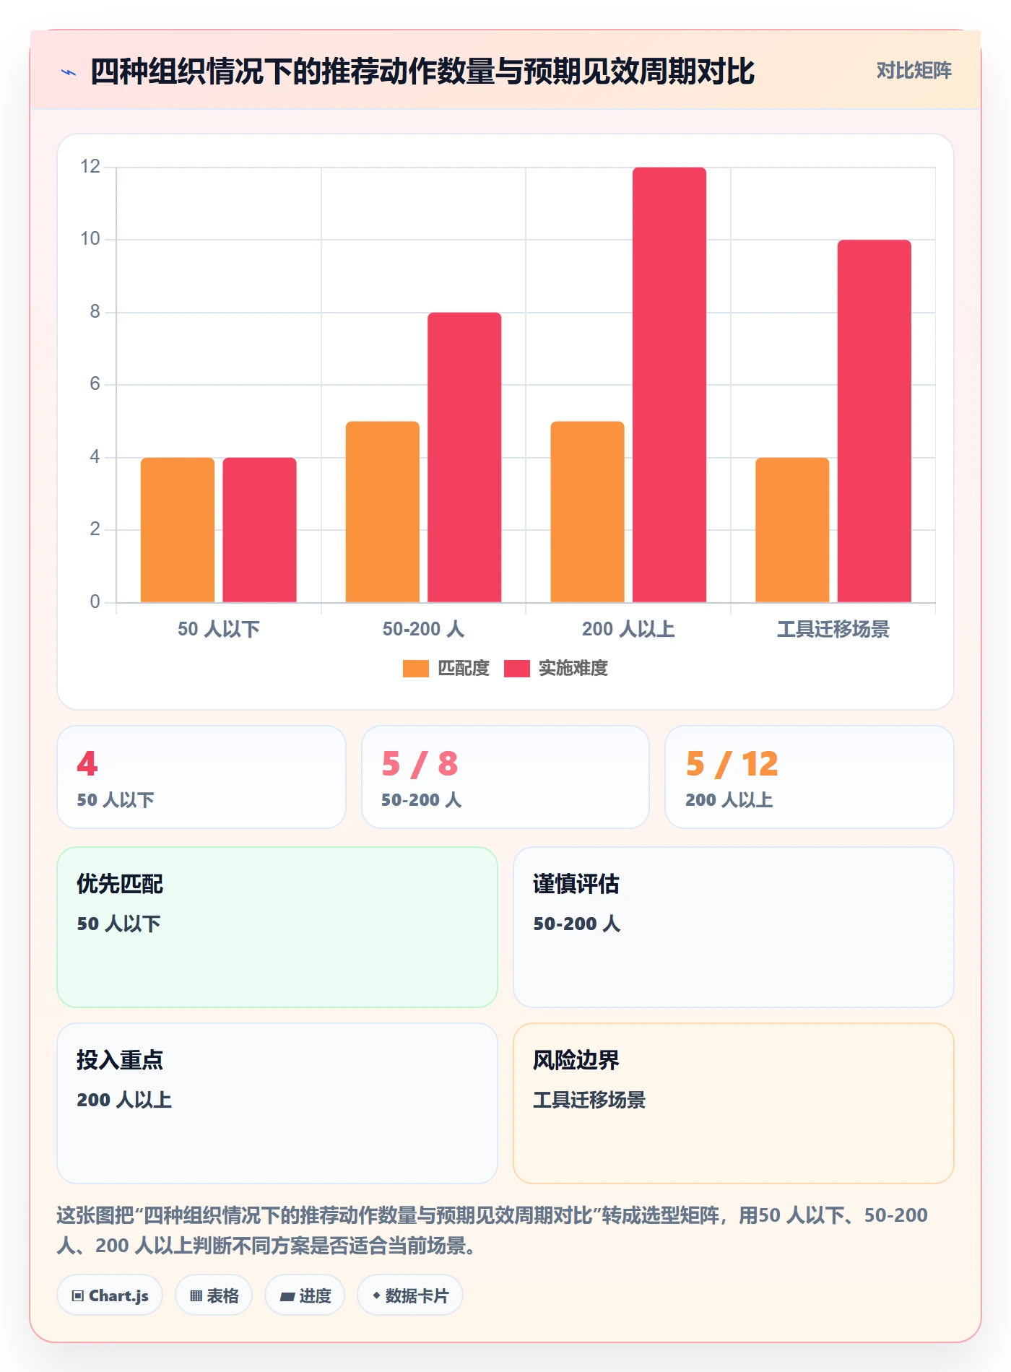Toggle the 匹配度 legend orange swatch

416,669
